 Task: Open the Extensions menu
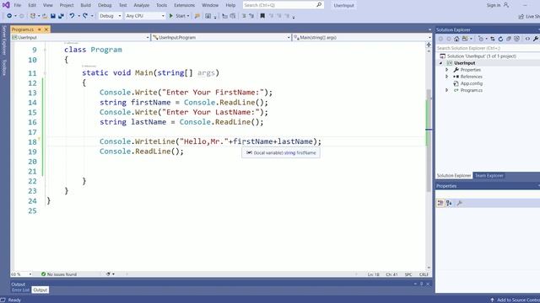coord(184,5)
